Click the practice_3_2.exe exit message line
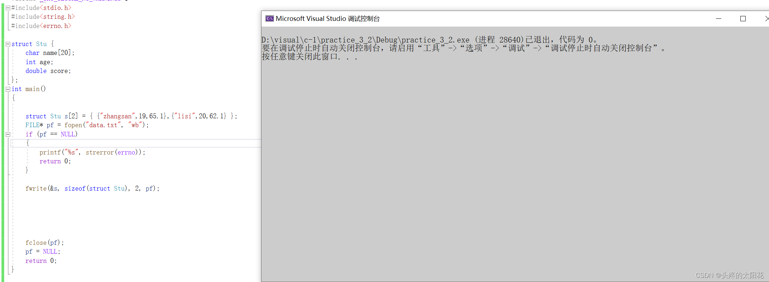This screenshot has width=769, height=282. (x=430, y=40)
